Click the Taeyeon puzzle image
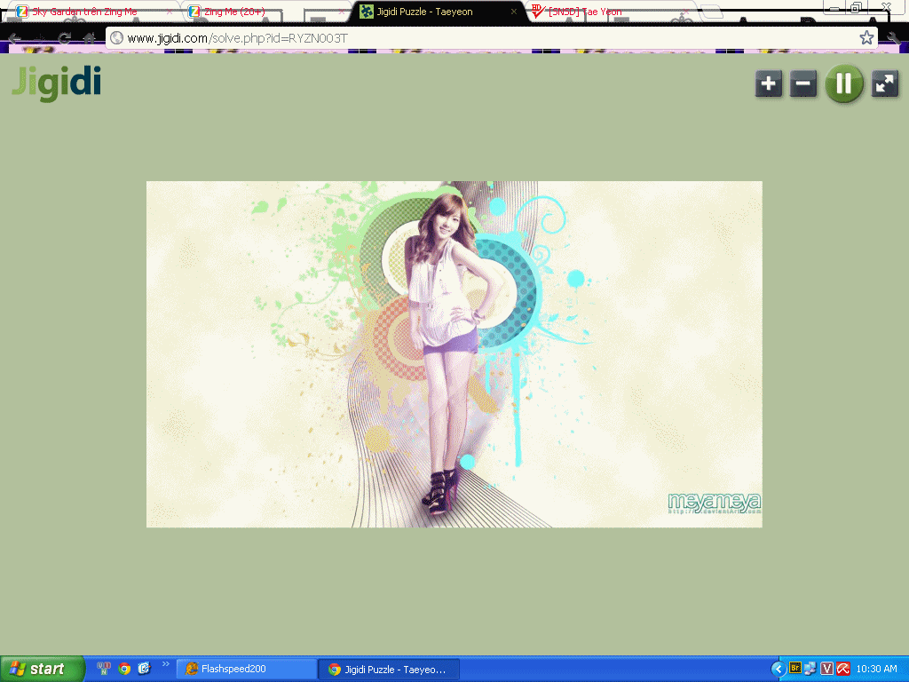The image size is (909, 682). 454,353
